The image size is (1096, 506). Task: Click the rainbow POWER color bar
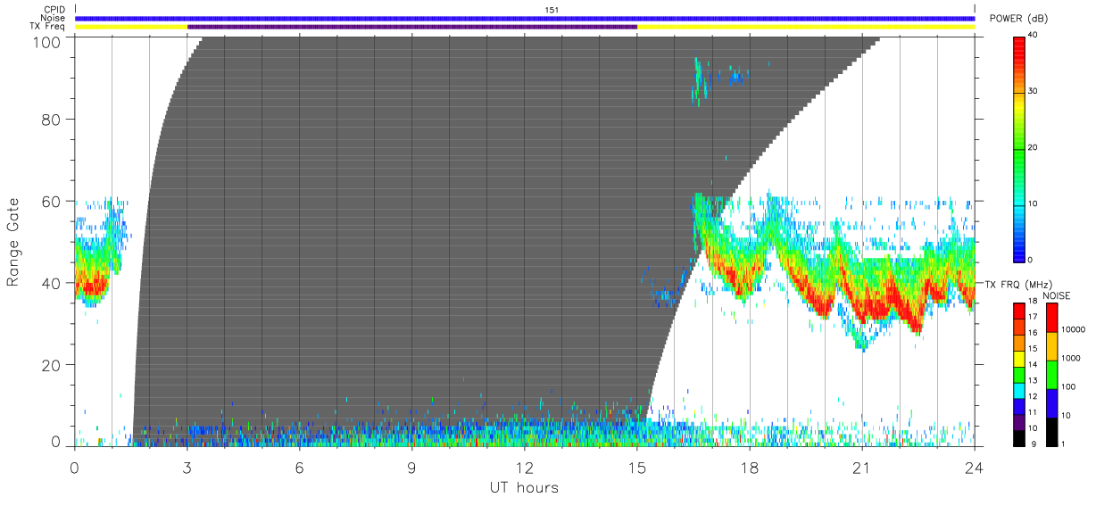point(1020,149)
